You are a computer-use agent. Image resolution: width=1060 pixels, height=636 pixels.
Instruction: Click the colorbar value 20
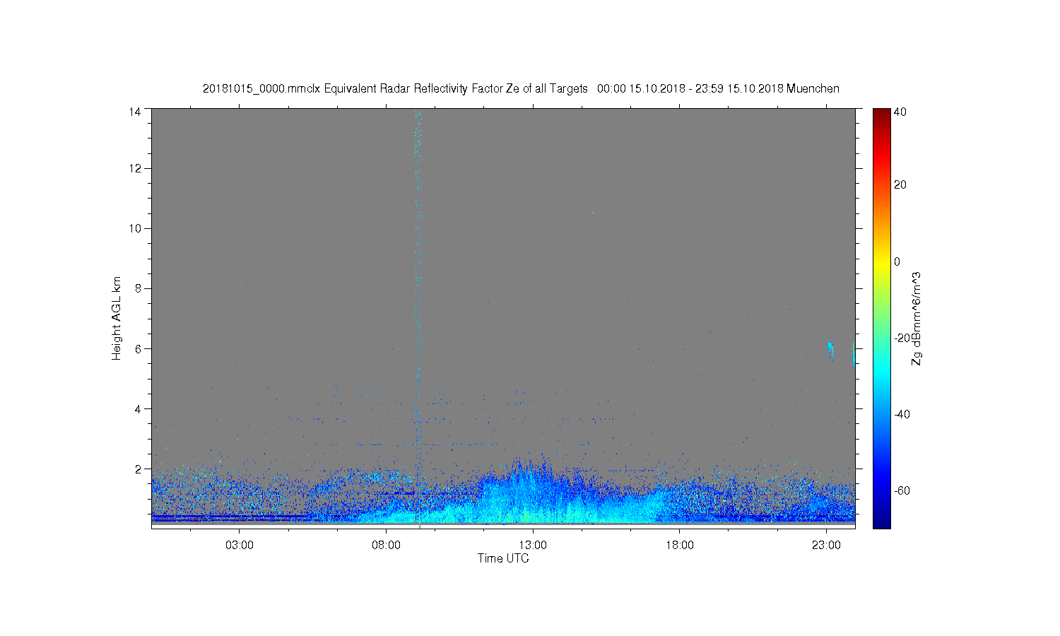coord(900,185)
